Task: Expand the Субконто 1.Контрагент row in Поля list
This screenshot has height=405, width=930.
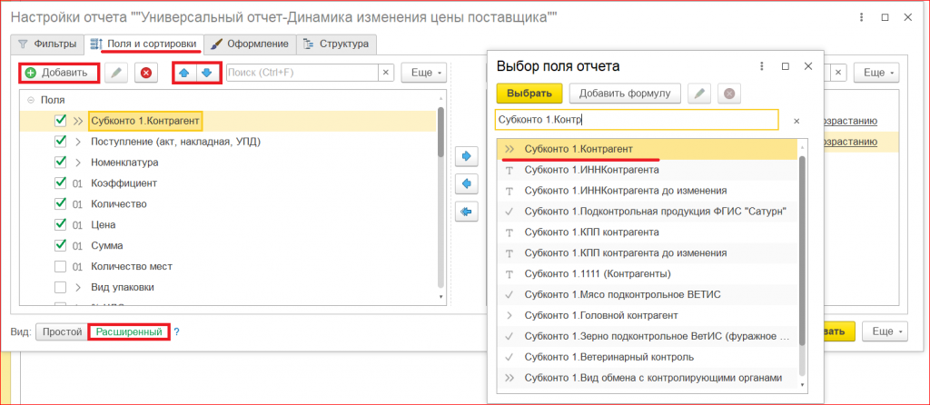Action: click(78, 121)
